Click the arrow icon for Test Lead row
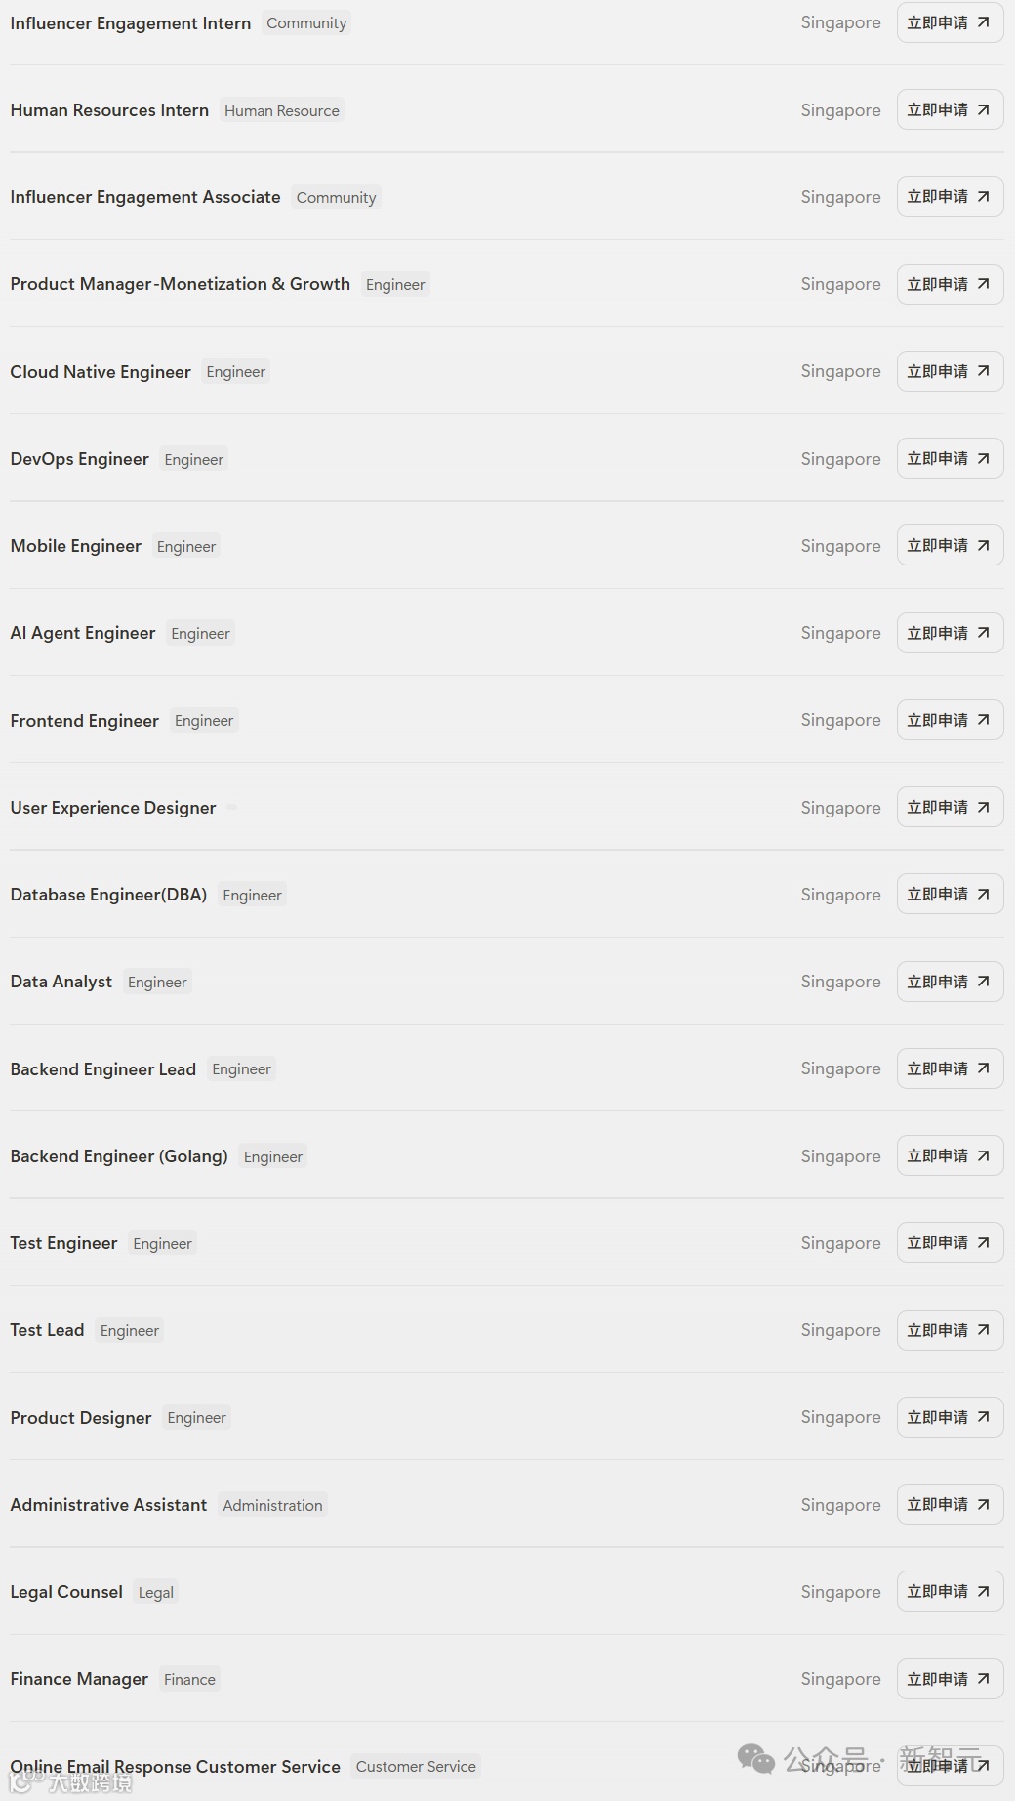This screenshot has height=1801, width=1015. point(983,1330)
